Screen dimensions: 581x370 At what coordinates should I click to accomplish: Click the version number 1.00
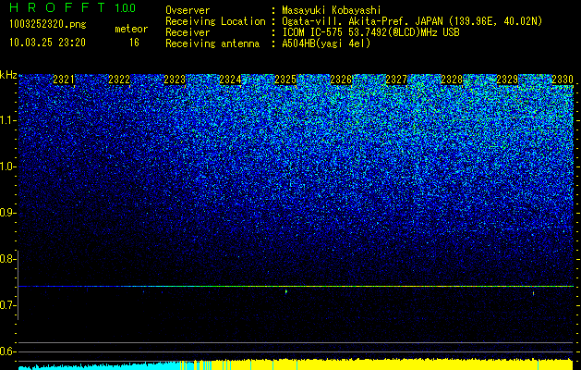click(126, 8)
